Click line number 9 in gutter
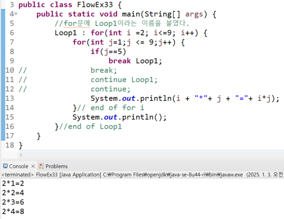Screen dimensions: 284x219 coord(12,61)
